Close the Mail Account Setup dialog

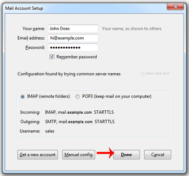coord(175,7)
